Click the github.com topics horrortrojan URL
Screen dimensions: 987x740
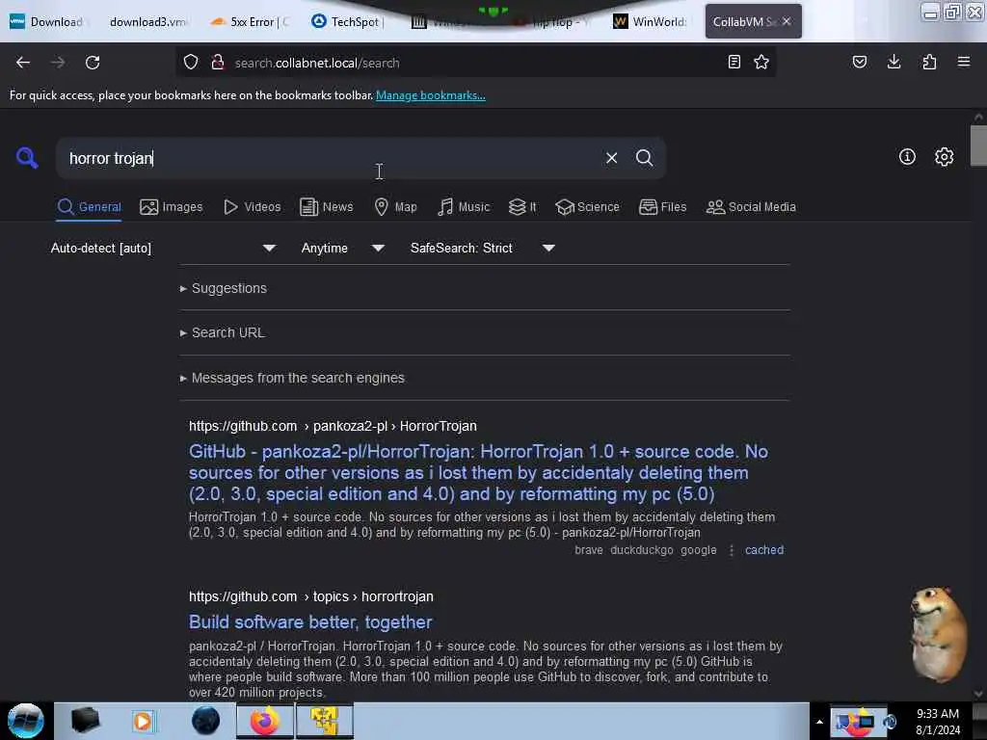point(311,596)
